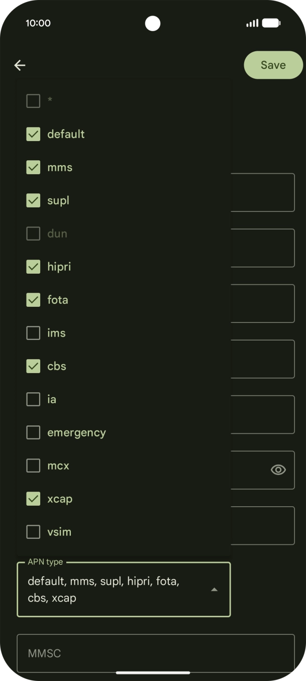306x681 pixels.
Task: Uncheck the fota checkbox
Action: click(x=33, y=300)
